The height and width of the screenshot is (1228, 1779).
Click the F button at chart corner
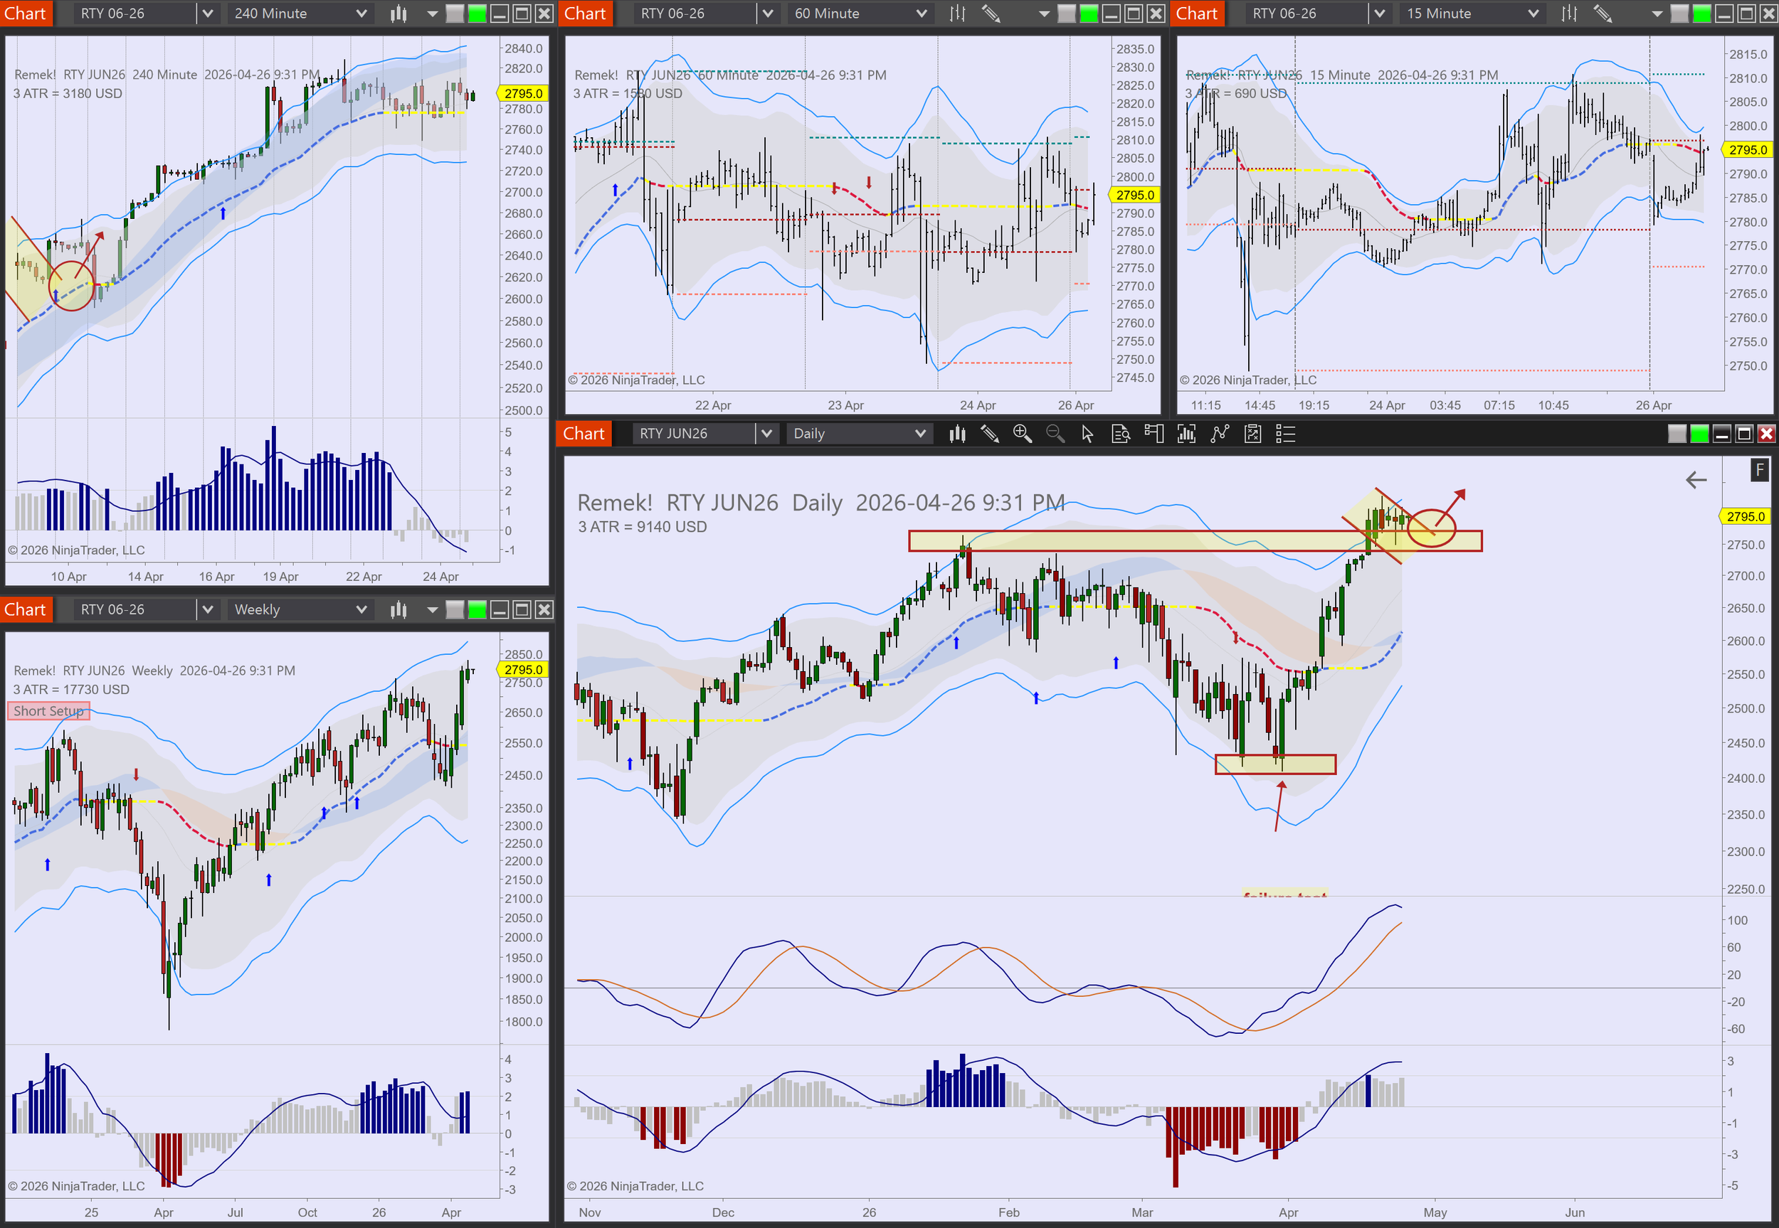click(1760, 469)
